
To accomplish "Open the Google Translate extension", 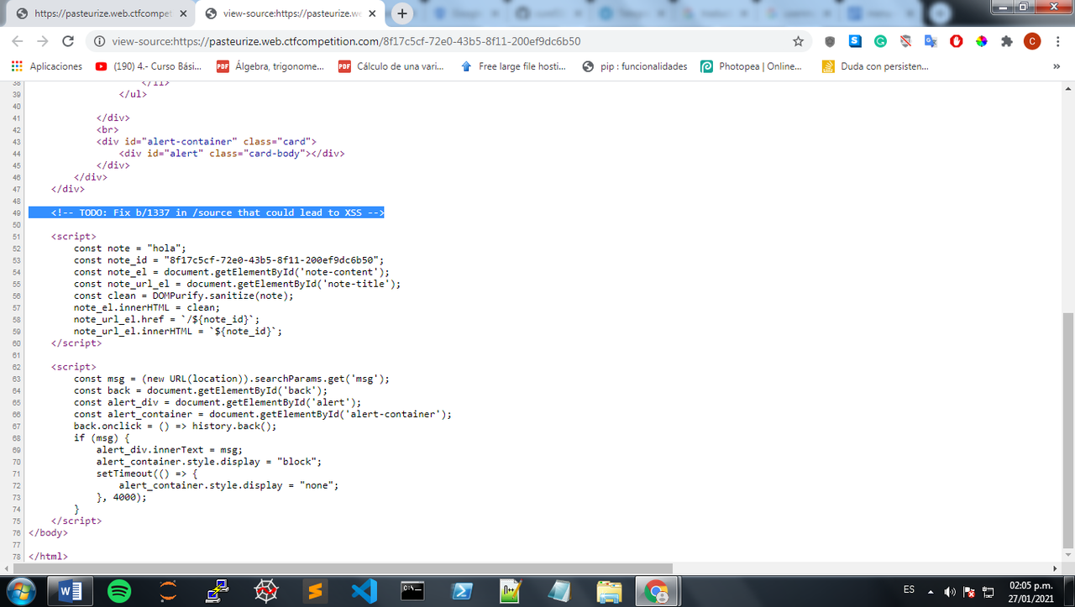I will (931, 41).
